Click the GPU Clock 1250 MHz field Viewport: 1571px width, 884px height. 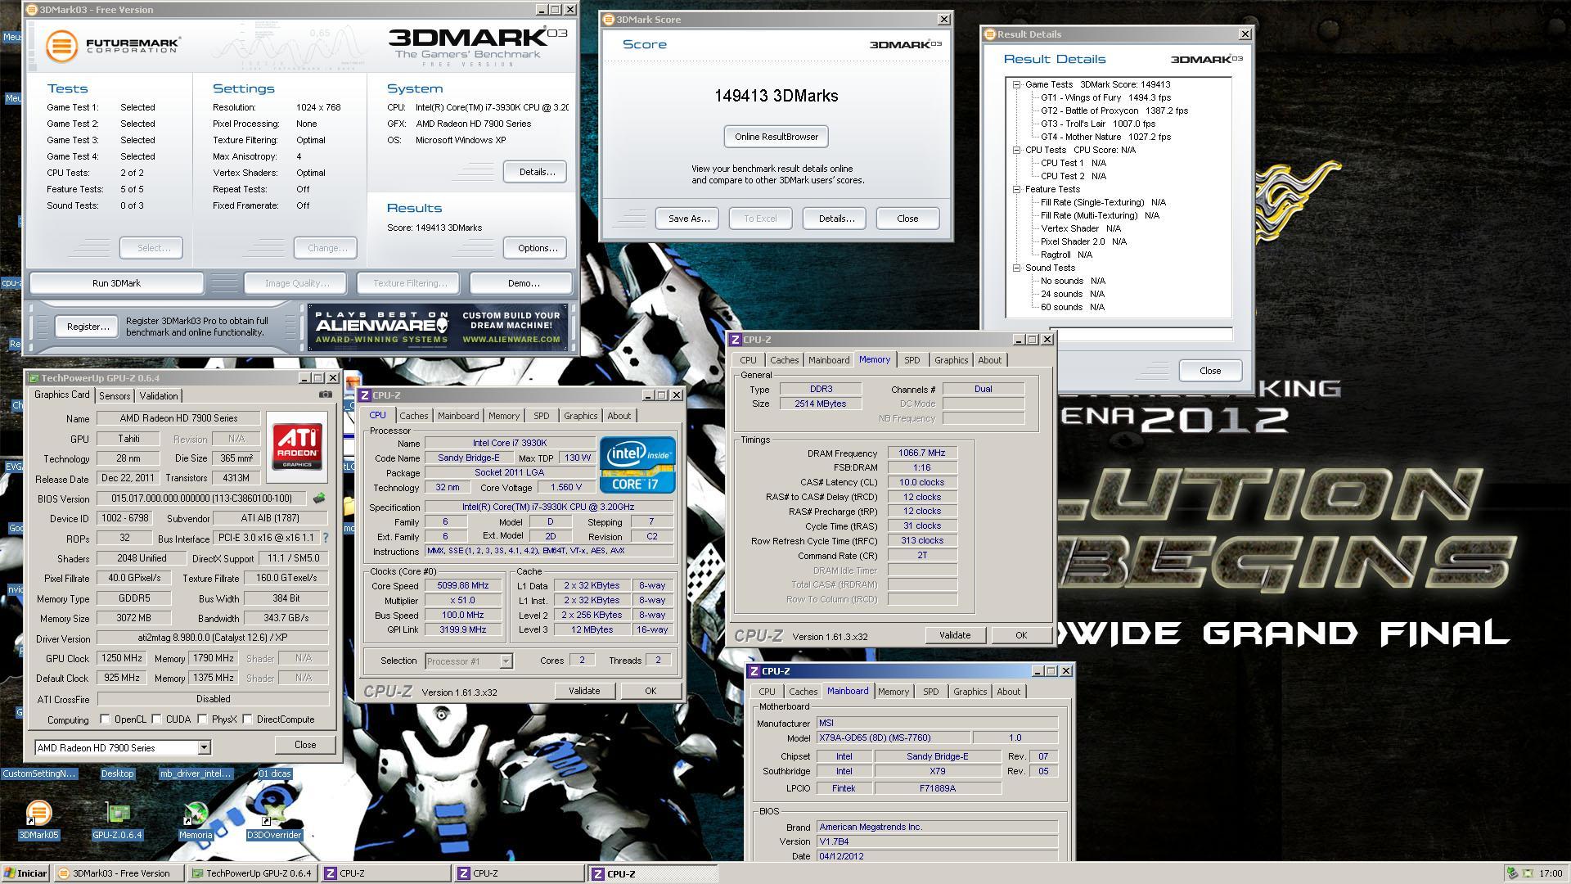click(x=121, y=658)
